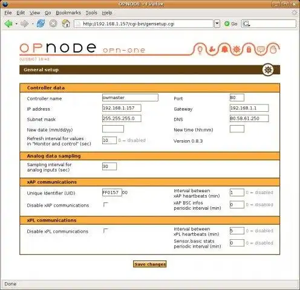Click the New time input field

(237, 129)
